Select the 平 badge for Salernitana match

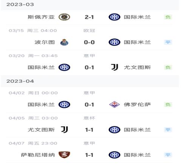pos(168,155)
